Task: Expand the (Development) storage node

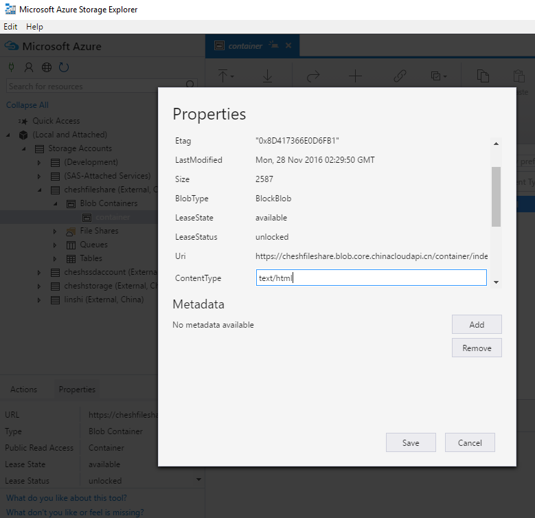Action: 39,163
